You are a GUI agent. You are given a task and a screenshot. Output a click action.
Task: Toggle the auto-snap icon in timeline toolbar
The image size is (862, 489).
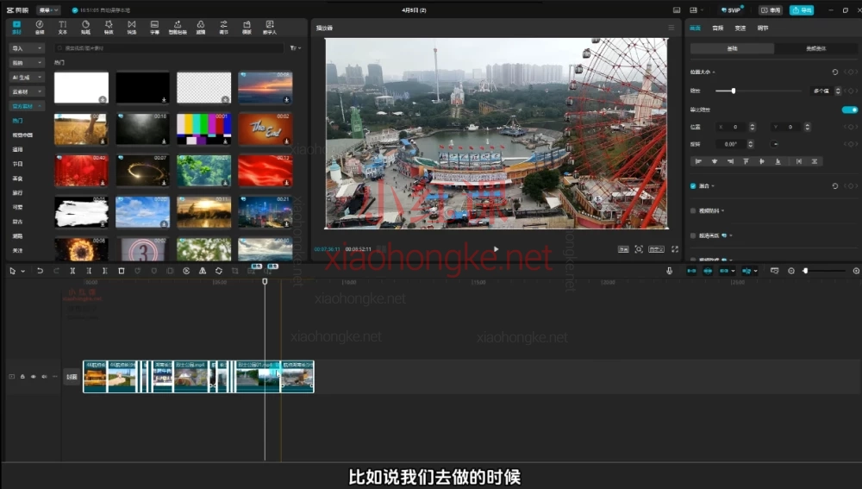[x=708, y=271]
